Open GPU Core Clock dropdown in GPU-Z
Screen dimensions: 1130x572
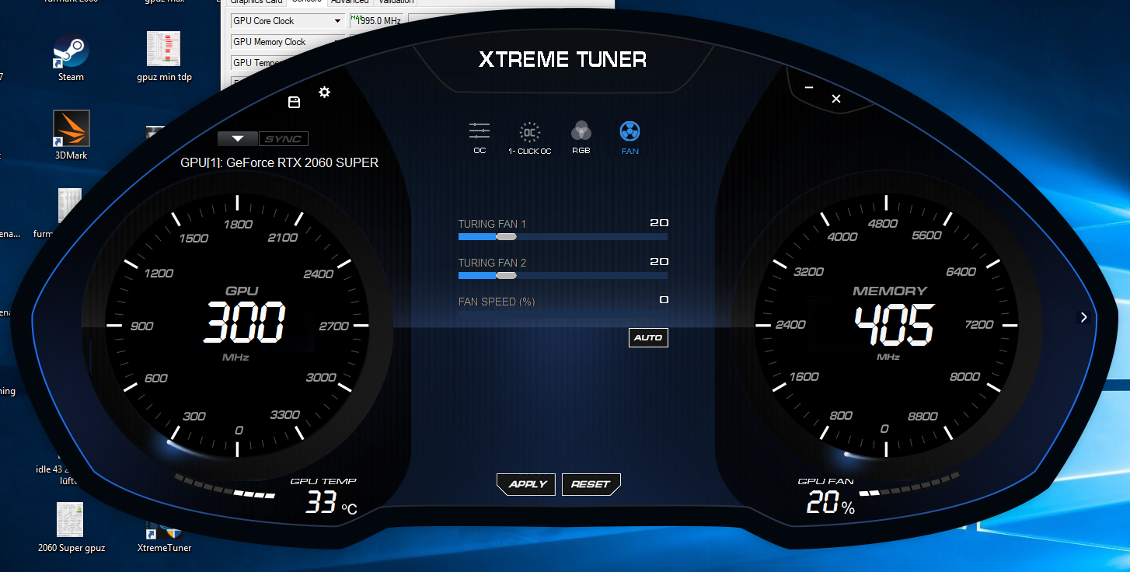coord(288,21)
